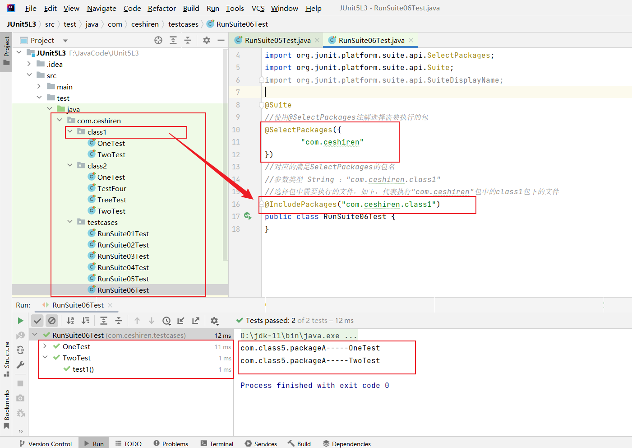Click the Export Test Results icon
632x448 pixels.
tap(195, 321)
